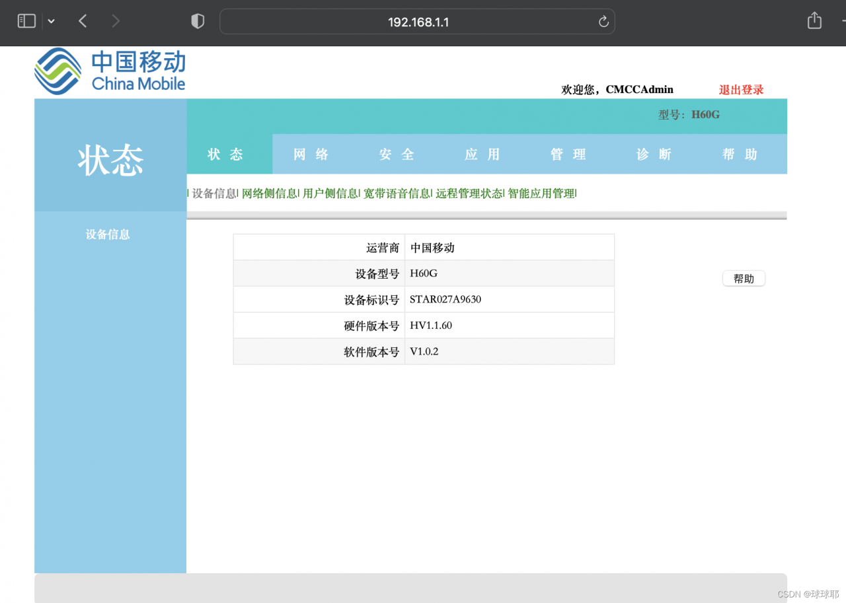The width and height of the screenshot is (846, 603).
Task: Select 设备信息 in the left sidebar
Action: click(108, 234)
